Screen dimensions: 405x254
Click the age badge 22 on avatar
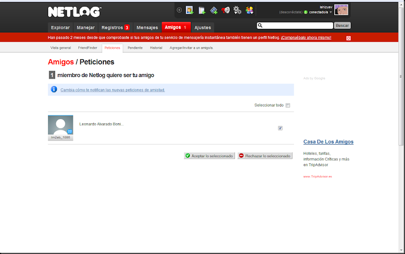[70, 131]
